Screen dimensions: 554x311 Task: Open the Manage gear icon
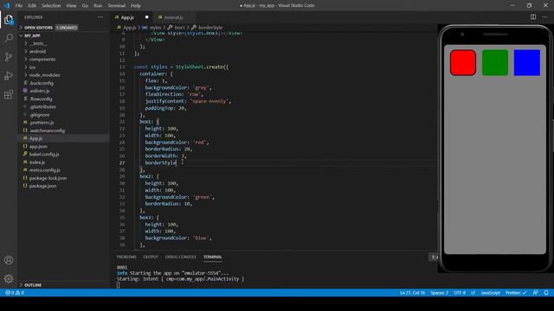point(9,279)
